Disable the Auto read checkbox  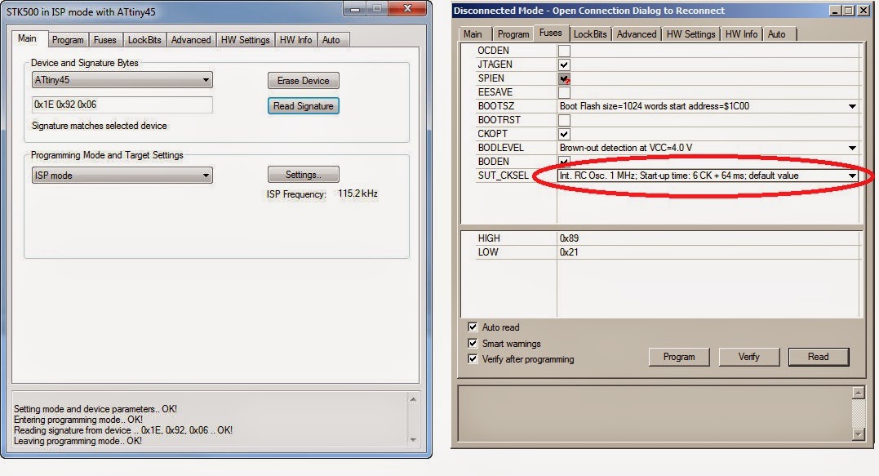(x=473, y=327)
